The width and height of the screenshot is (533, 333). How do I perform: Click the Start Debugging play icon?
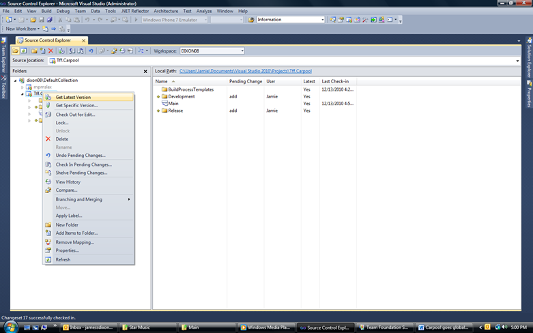tap(136, 20)
